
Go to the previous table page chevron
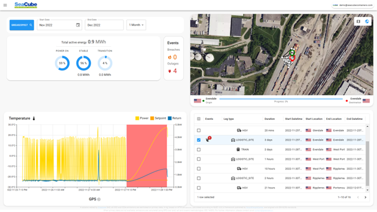pos(358,197)
